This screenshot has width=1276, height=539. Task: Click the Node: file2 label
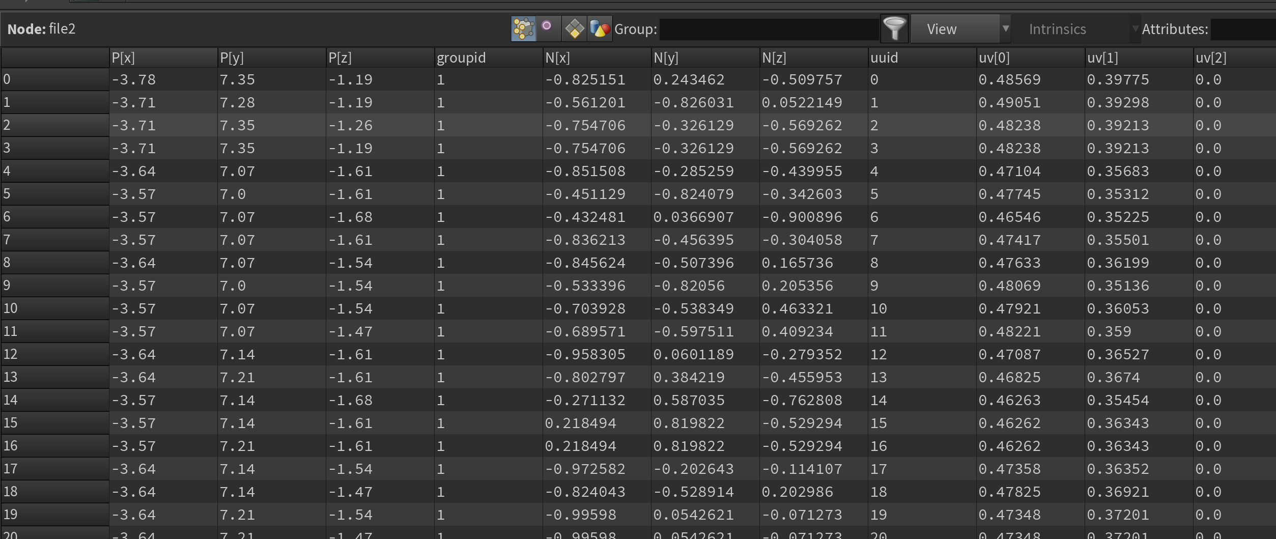tap(41, 29)
